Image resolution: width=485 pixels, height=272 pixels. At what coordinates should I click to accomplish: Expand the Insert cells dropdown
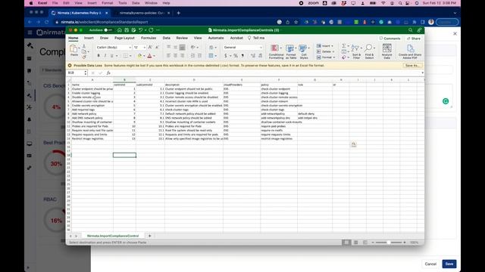[x=333, y=46]
